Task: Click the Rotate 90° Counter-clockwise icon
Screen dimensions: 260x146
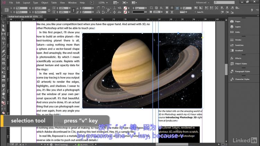Action: click(x=103, y=8)
